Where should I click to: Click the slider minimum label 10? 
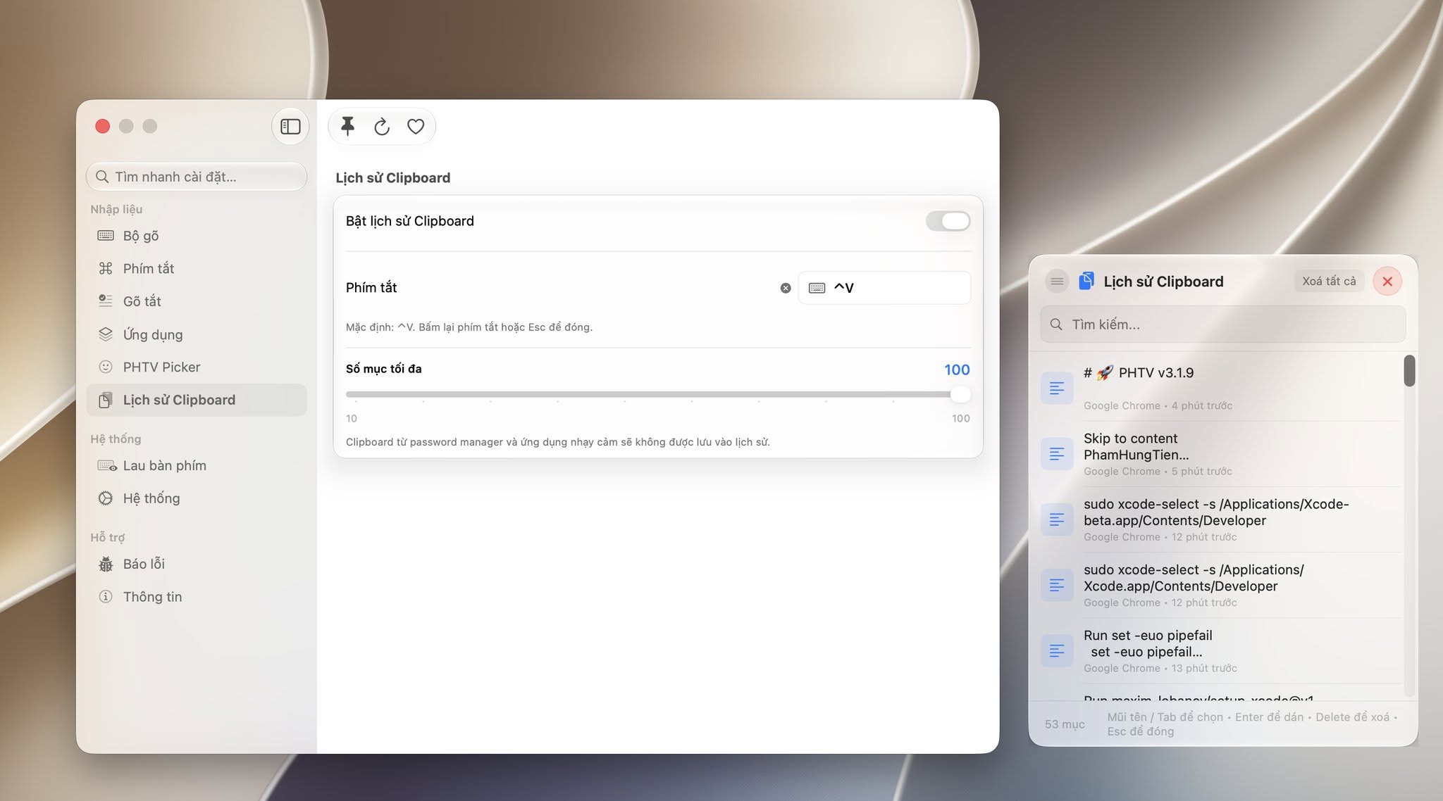click(x=352, y=418)
